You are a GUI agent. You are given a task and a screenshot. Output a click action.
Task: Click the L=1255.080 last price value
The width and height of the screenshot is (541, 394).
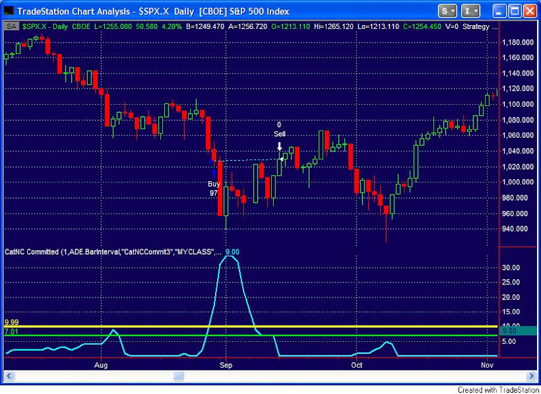point(112,26)
